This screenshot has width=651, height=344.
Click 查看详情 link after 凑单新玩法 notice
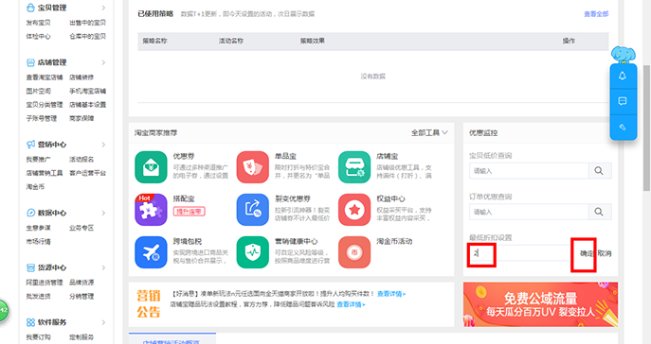pyautogui.click(x=391, y=294)
